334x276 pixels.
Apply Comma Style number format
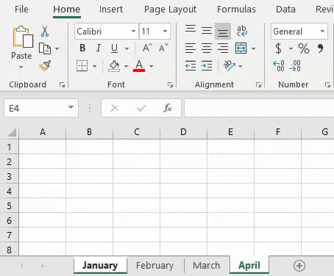[320, 48]
